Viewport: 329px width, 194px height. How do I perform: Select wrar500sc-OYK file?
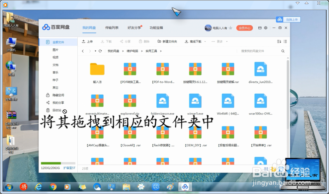[261, 101]
